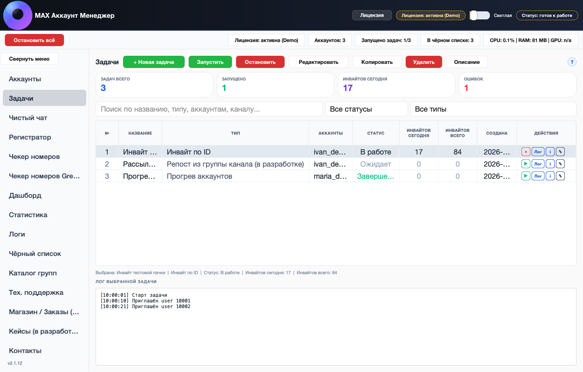Switch to the Статистика sidebar section
Screen dimensions: 583x372
28,215
